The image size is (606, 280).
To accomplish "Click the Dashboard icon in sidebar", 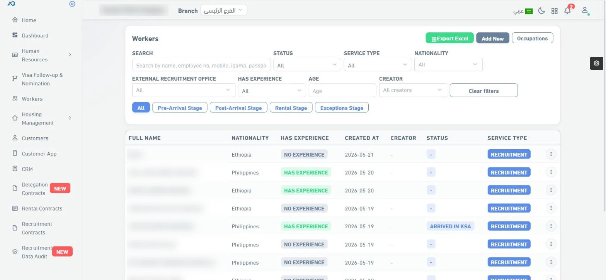I will [15, 35].
